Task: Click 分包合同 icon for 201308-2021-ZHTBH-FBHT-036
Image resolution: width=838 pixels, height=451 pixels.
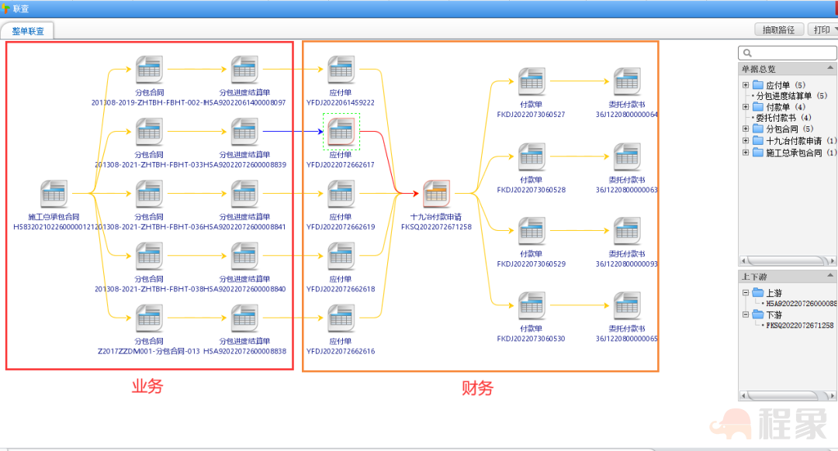Action: click(149, 194)
